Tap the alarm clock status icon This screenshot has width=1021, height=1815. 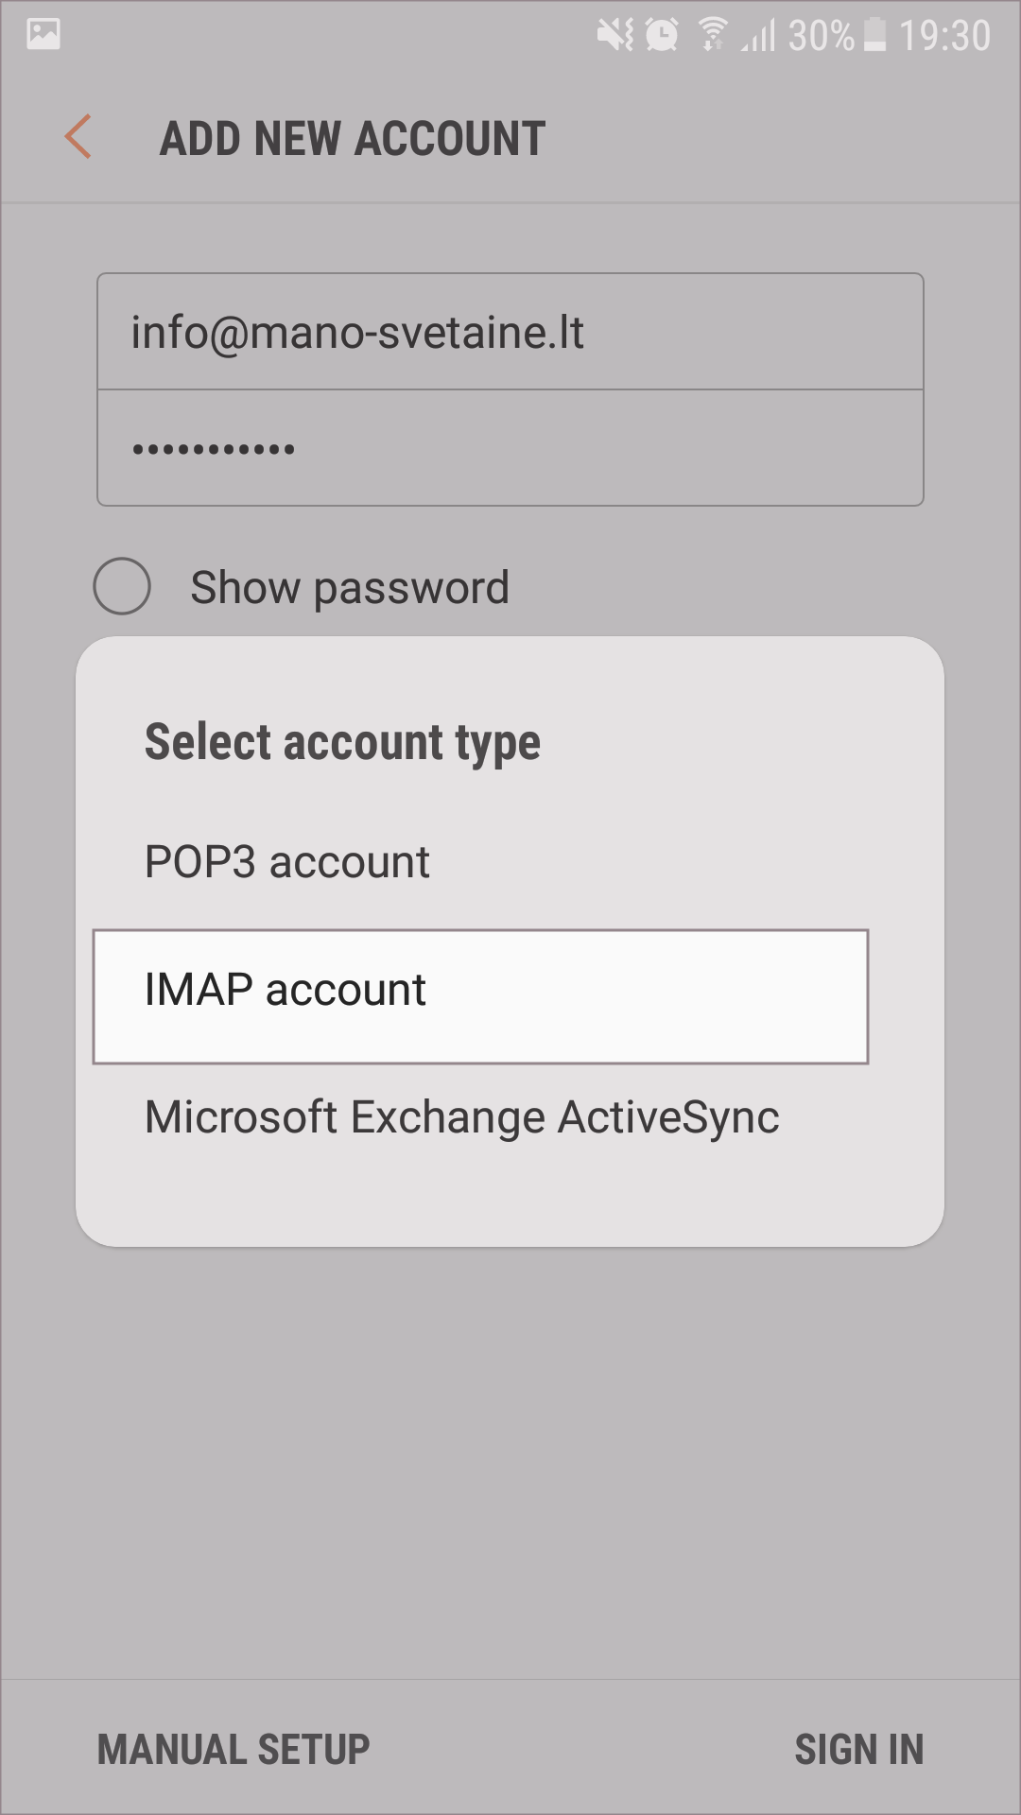click(x=662, y=36)
